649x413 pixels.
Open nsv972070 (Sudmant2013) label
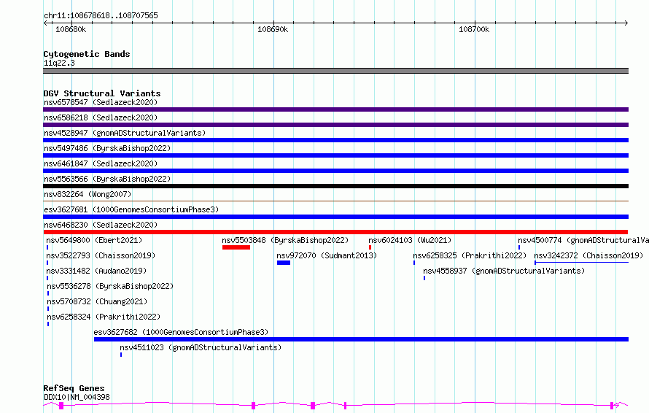(x=327, y=255)
